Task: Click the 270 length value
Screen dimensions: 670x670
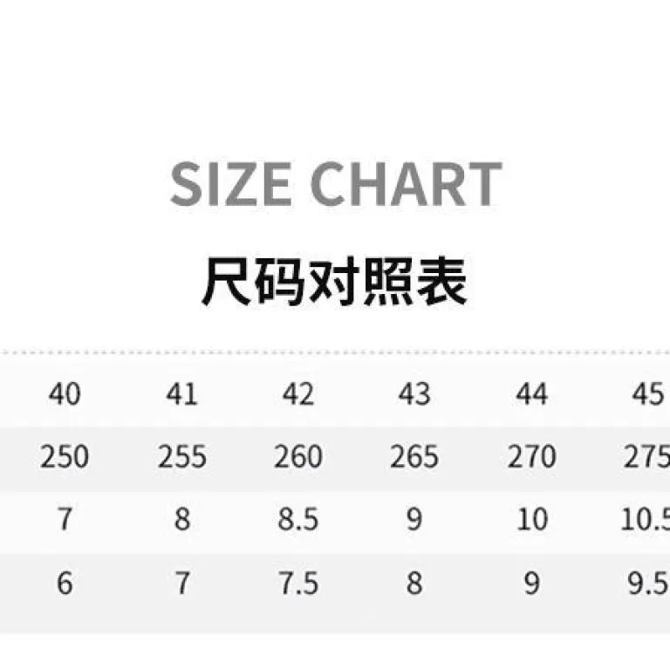Action: tap(532, 457)
